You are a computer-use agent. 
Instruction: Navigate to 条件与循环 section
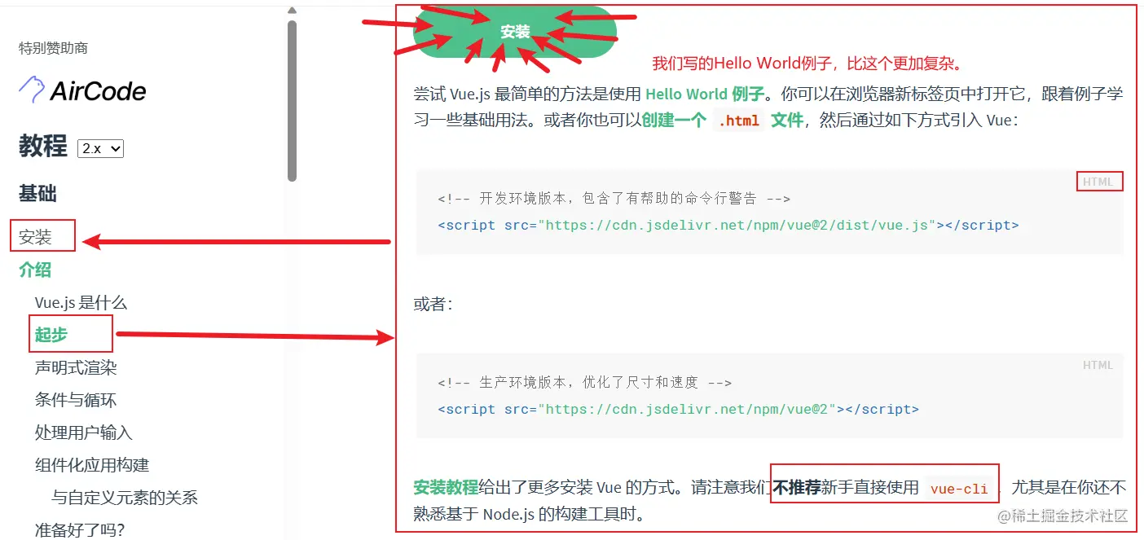[76, 400]
